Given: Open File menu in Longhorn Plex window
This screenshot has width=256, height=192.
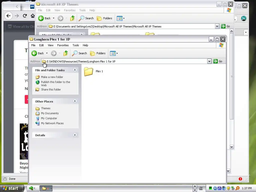Looking at the screenshot, I should click(33, 45).
